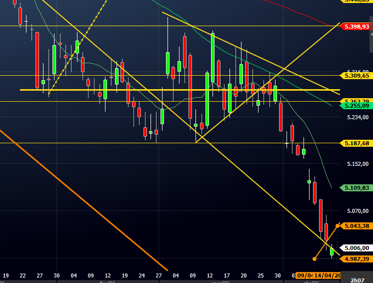Click the green 5.109,83 indicator tag
373x283 pixels.
pyautogui.click(x=356, y=188)
